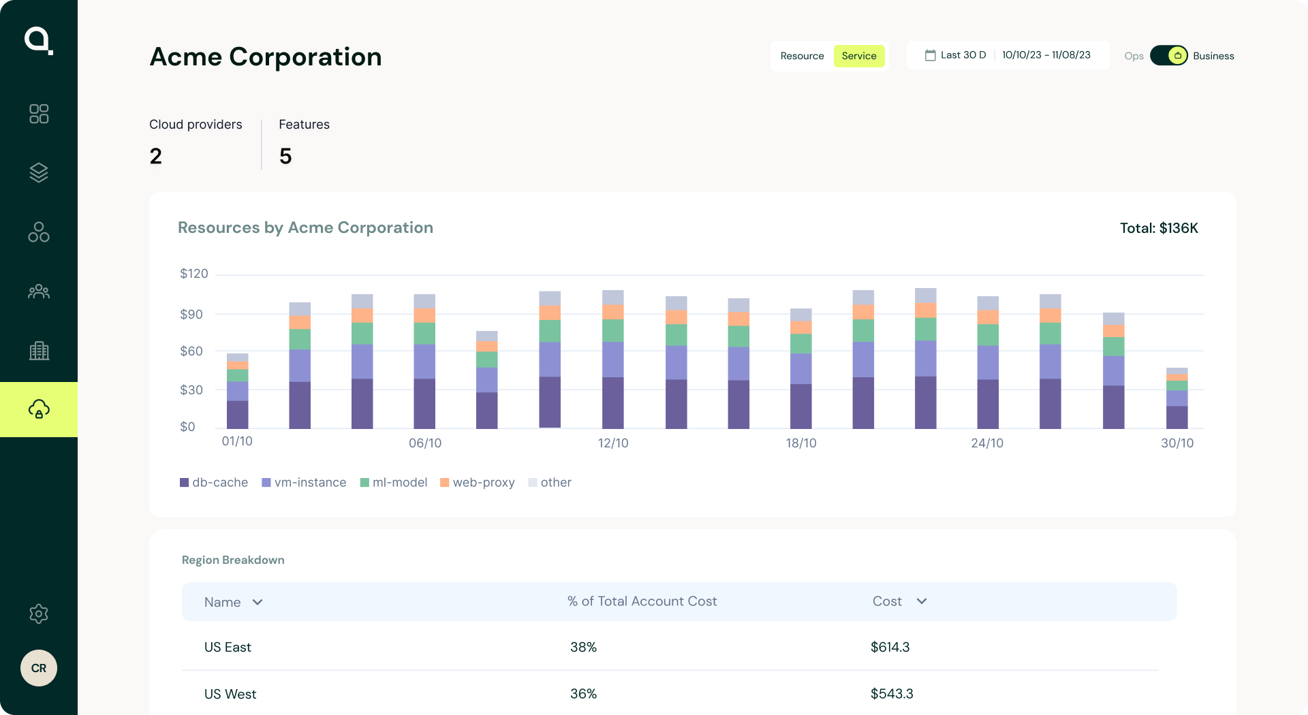Click the $614.3 cost value
1308x715 pixels.
[x=890, y=647]
